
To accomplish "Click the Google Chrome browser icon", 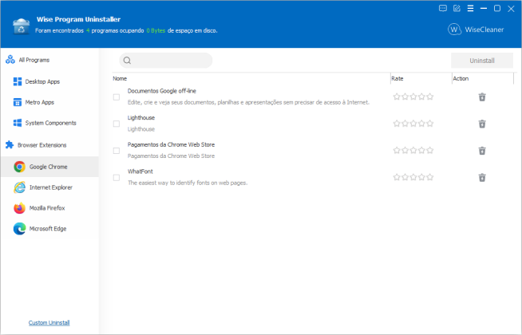I will click(20, 167).
